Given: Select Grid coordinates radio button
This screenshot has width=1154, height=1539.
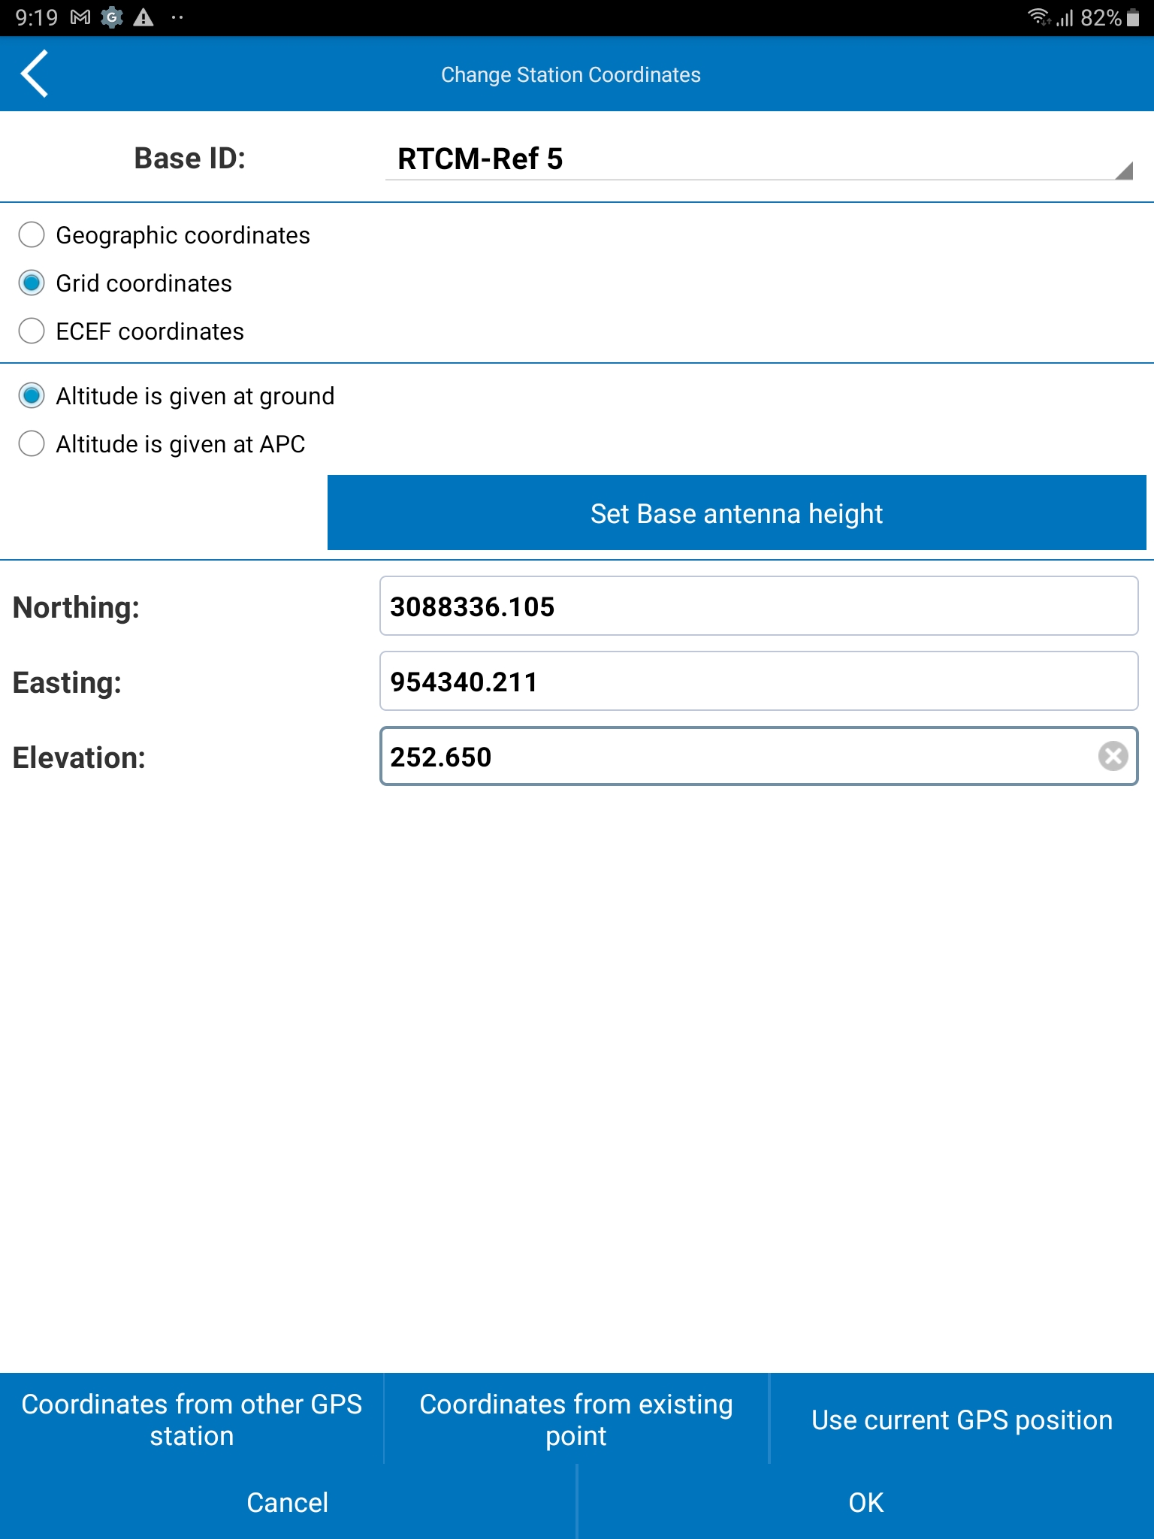Looking at the screenshot, I should point(32,283).
